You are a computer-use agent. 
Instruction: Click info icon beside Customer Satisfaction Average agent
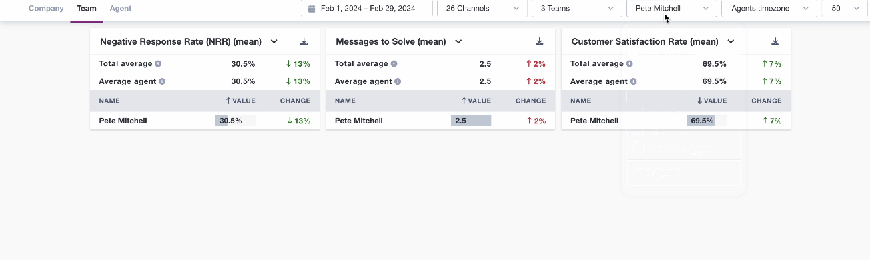[x=634, y=81]
